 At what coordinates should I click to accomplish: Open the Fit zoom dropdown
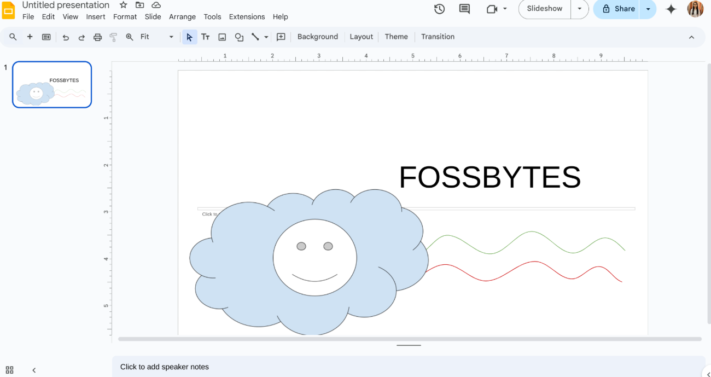[170, 37]
